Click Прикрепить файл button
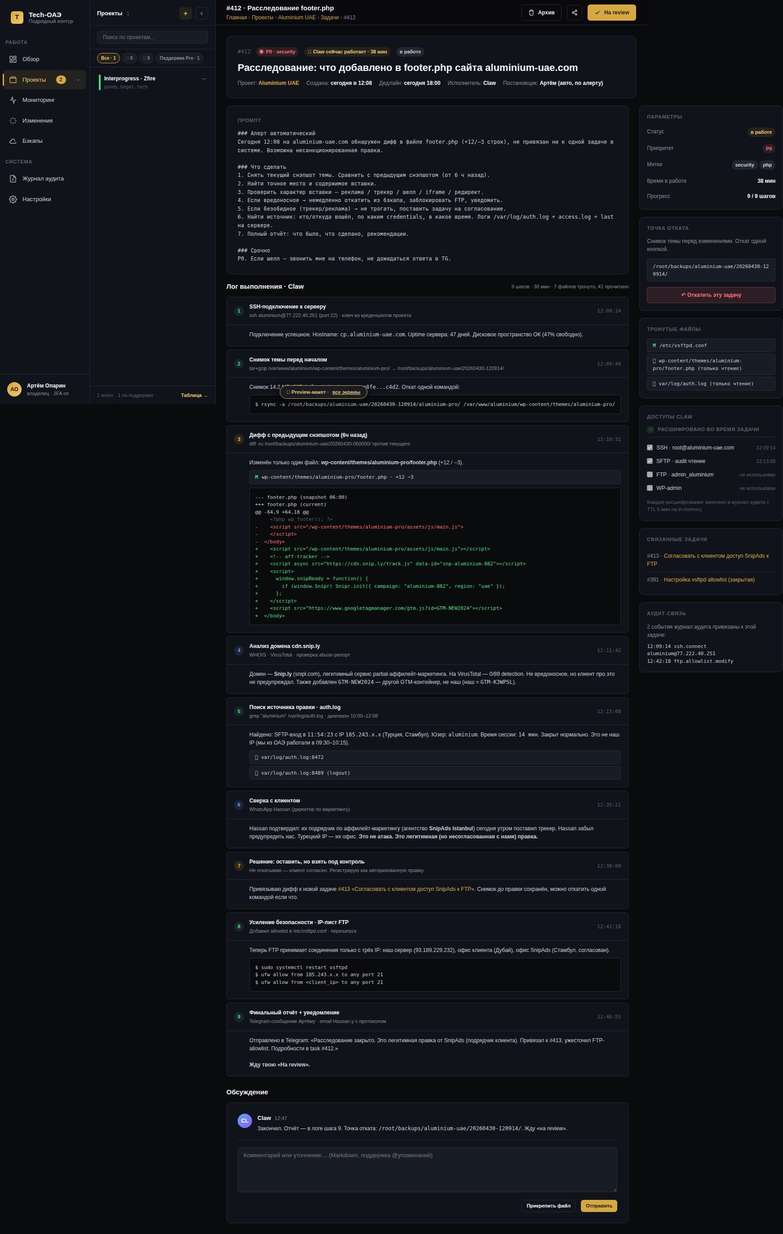Viewport: 783px width, 1234px height. [548, 1206]
